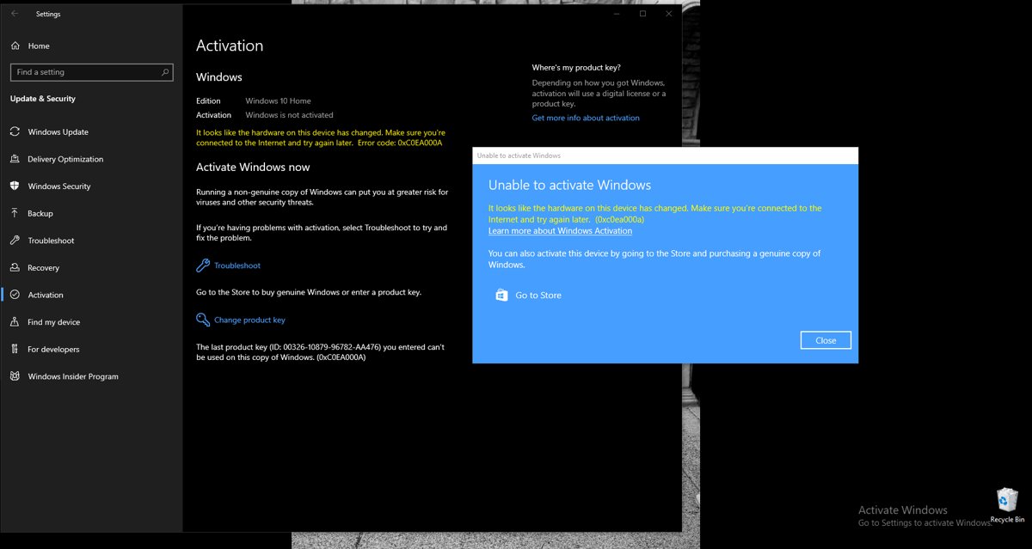Close the Unable to activate dialog
This screenshot has width=1032, height=549.
[826, 340]
